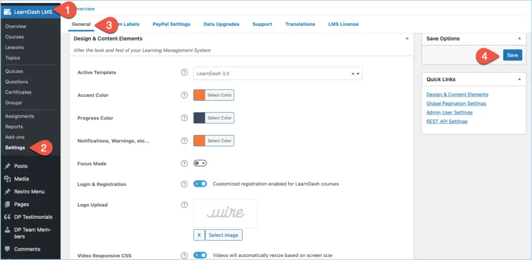Open help for Video Responsive CSS

pos(184,255)
